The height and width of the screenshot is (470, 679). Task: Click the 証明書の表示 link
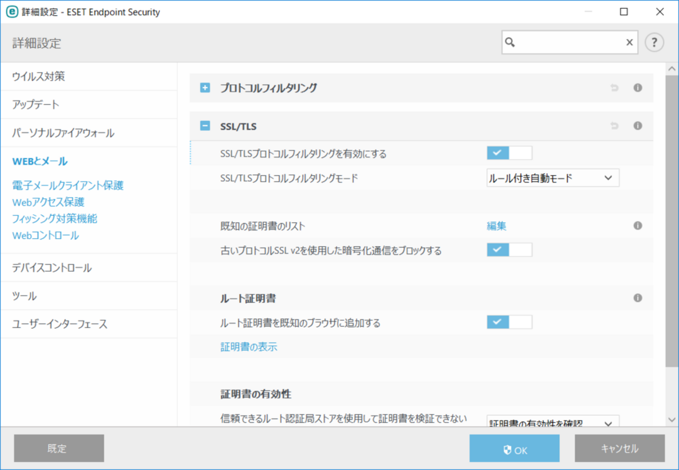pyautogui.click(x=249, y=347)
